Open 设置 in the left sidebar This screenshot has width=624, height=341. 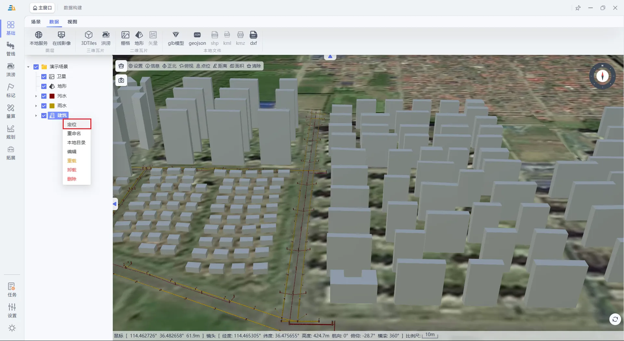[x=12, y=310]
